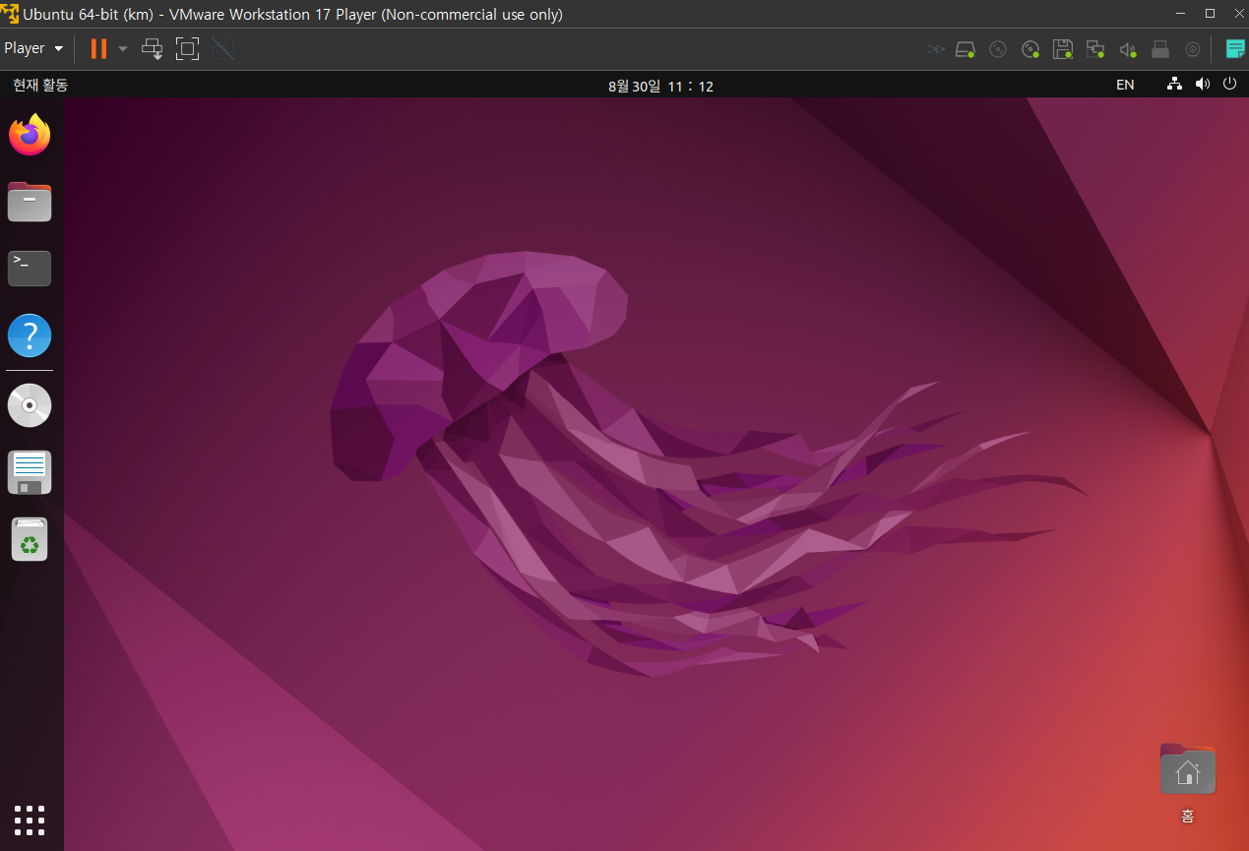
Task: Open the teal message log note icon
Action: (x=1234, y=49)
